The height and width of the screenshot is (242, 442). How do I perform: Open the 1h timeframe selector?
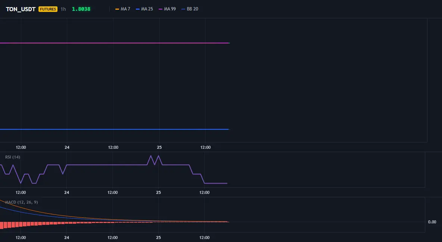63,9
